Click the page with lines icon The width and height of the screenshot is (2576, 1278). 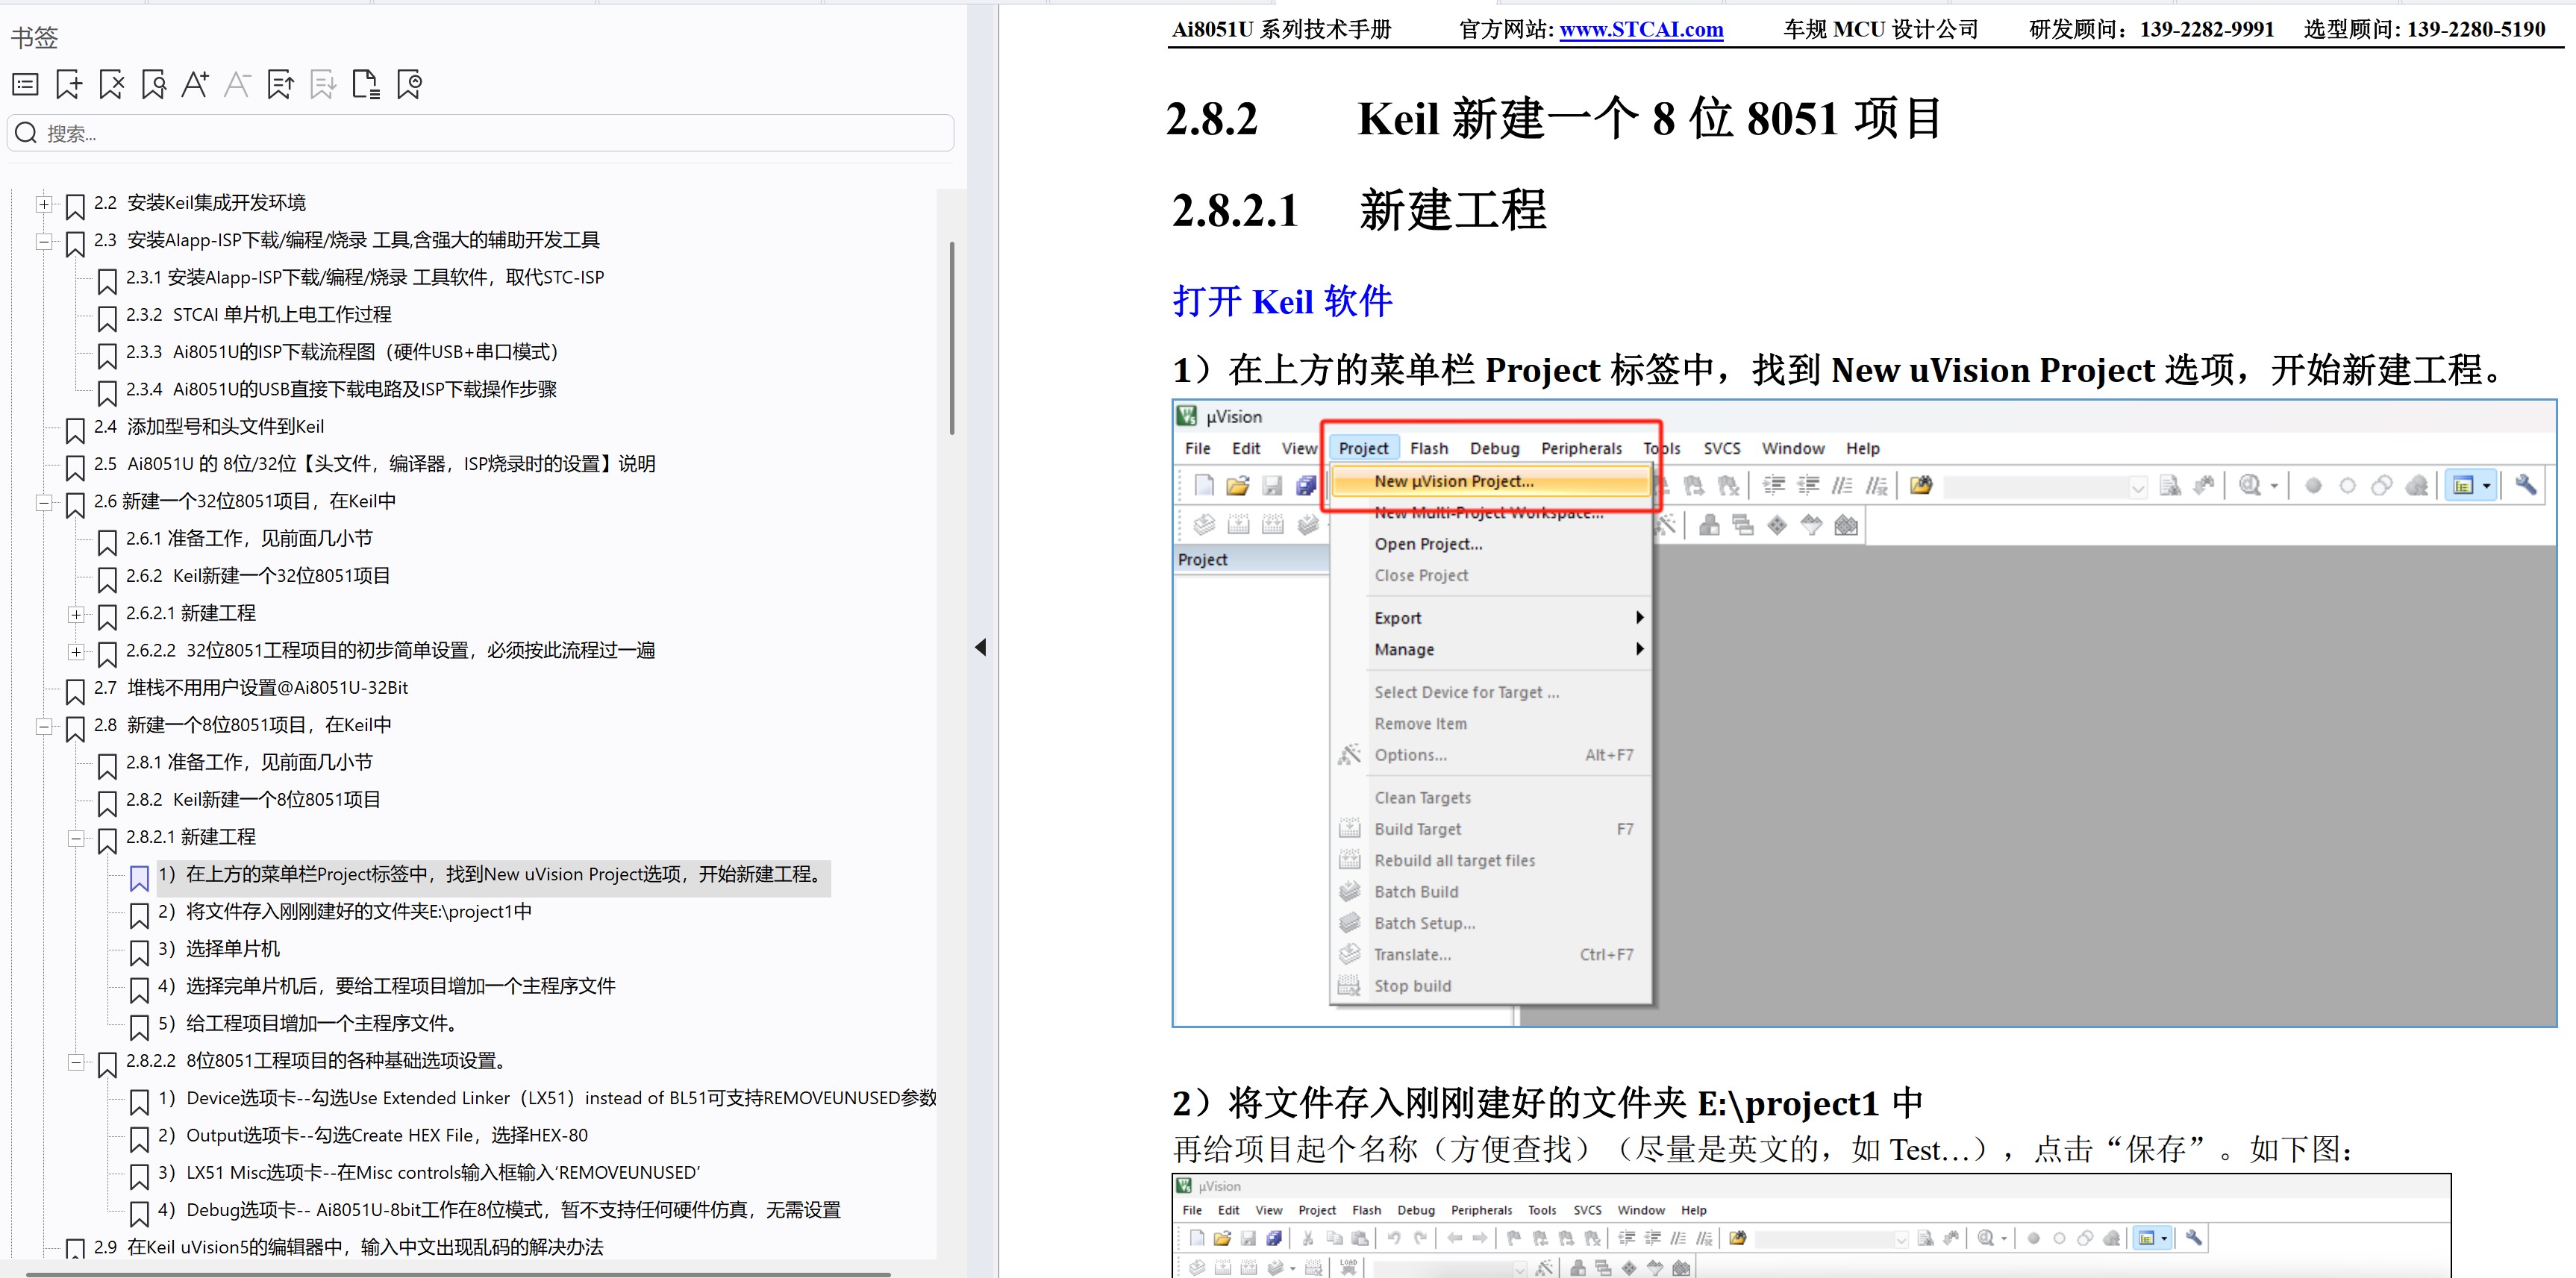point(366,85)
